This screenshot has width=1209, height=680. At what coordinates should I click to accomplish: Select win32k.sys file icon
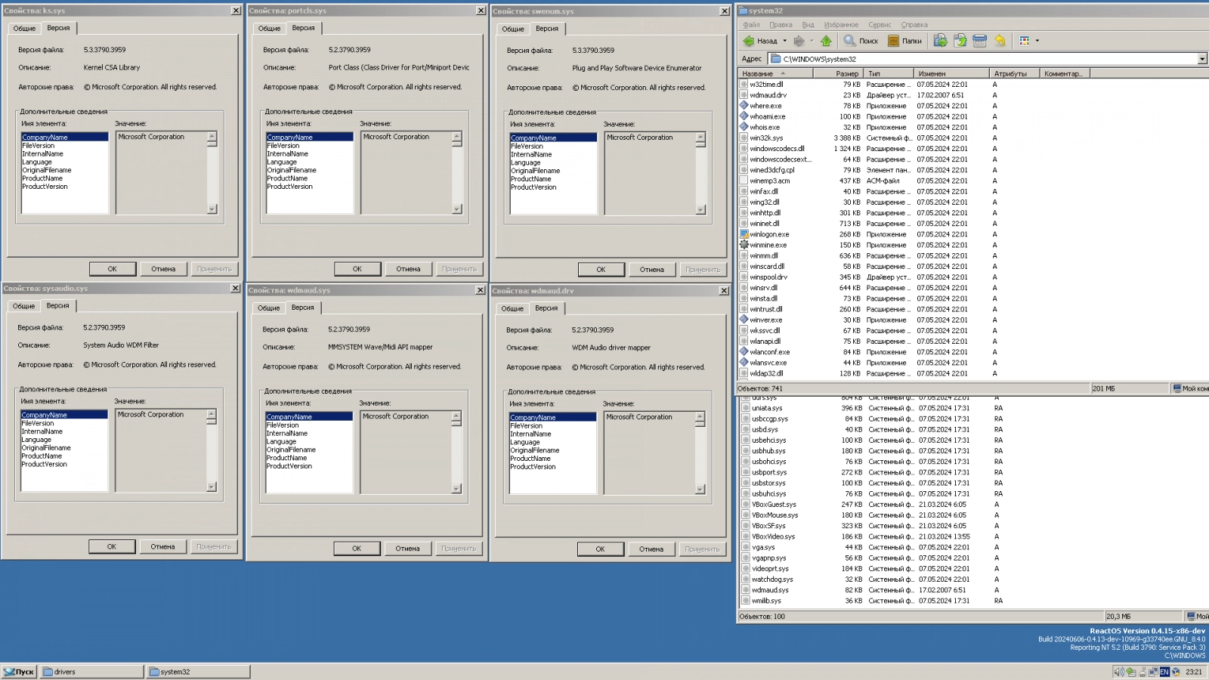click(x=744, y=138)
